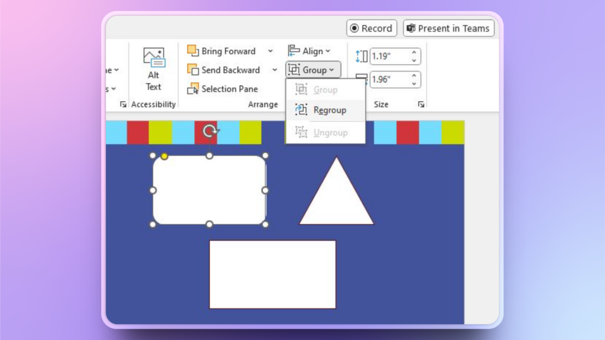Increase shape height with up arrow
The height and width of the screenshot is (340, 605).
tap(414, 53)
